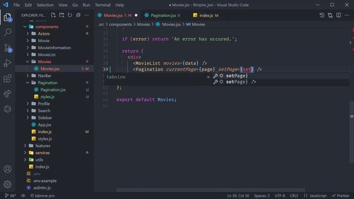Viewport: 354px width, 199px height.
Task: Open the Manage gear icon
Action: tap(7, 184)
